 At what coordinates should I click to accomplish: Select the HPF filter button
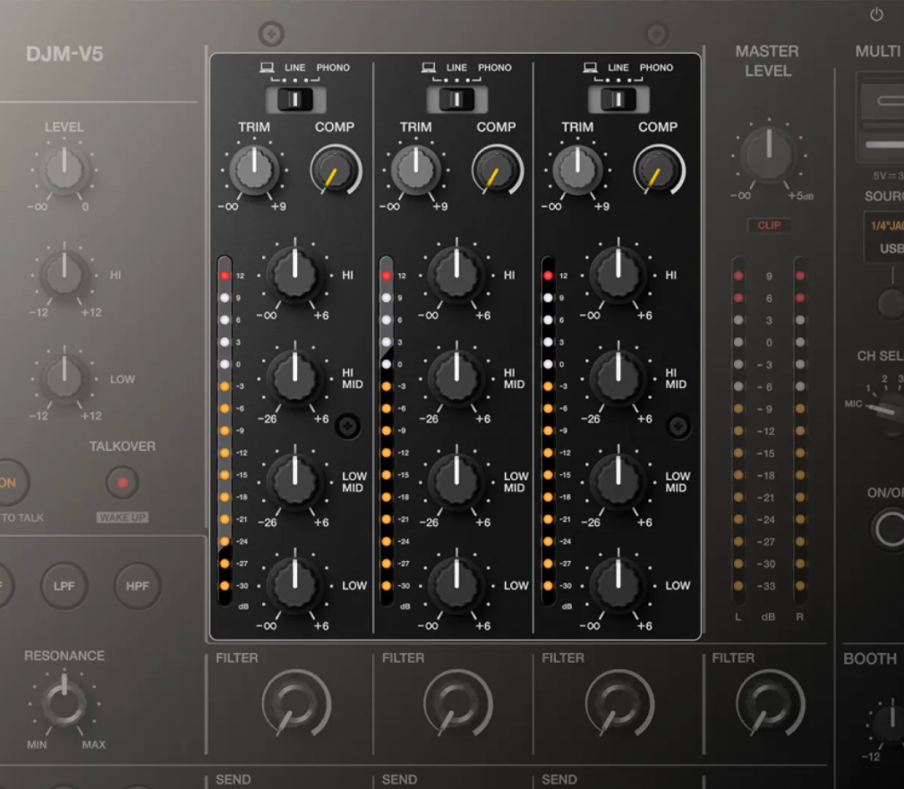(x=137, y=586)
